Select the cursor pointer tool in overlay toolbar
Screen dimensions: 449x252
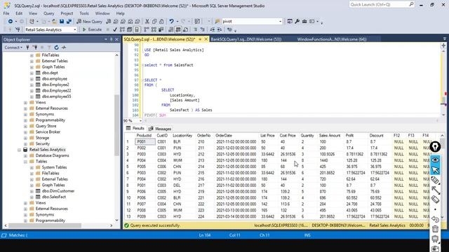(435, 169)
